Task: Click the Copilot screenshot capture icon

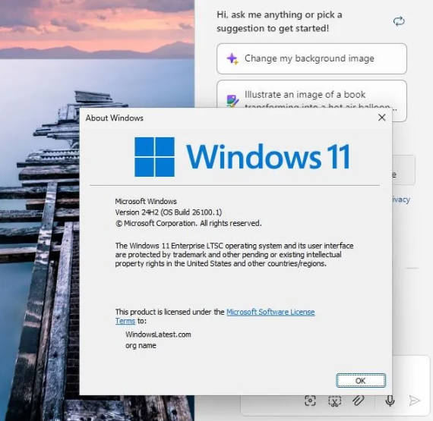Action: (x=310, y=401)
